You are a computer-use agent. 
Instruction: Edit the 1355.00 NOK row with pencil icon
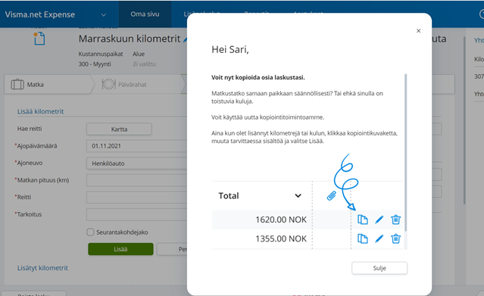click(x=379, y=238)
